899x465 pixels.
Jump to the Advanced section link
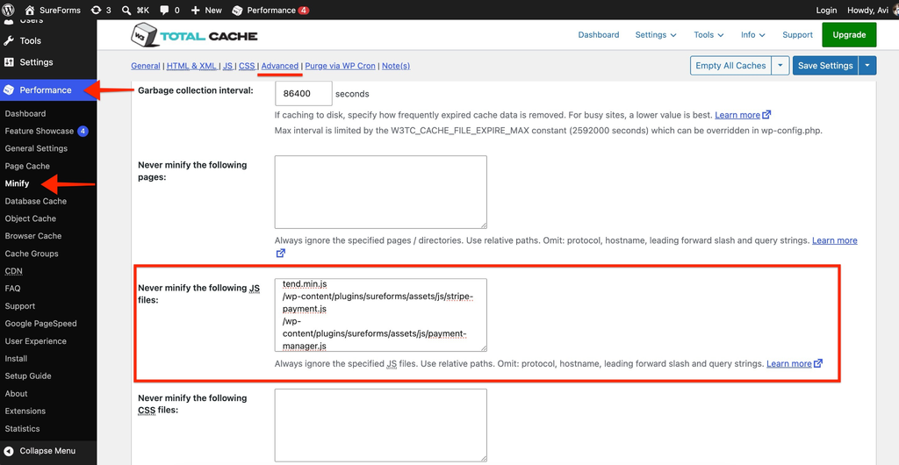280,66
